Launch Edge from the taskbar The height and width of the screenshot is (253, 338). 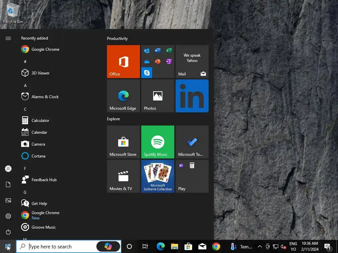click(161, 246)
